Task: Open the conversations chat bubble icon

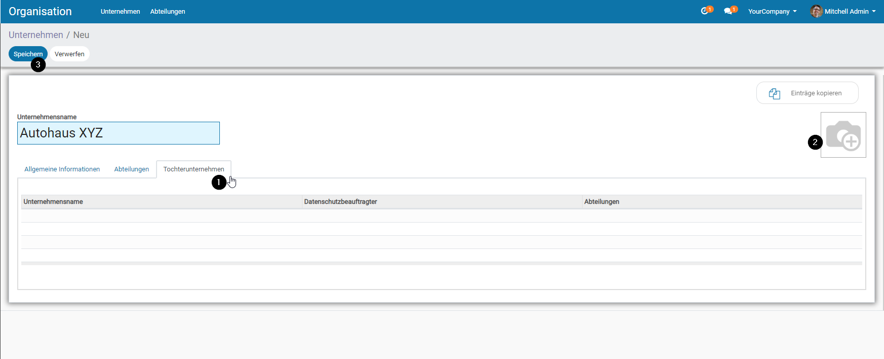Action: click(x=728, y=11)
